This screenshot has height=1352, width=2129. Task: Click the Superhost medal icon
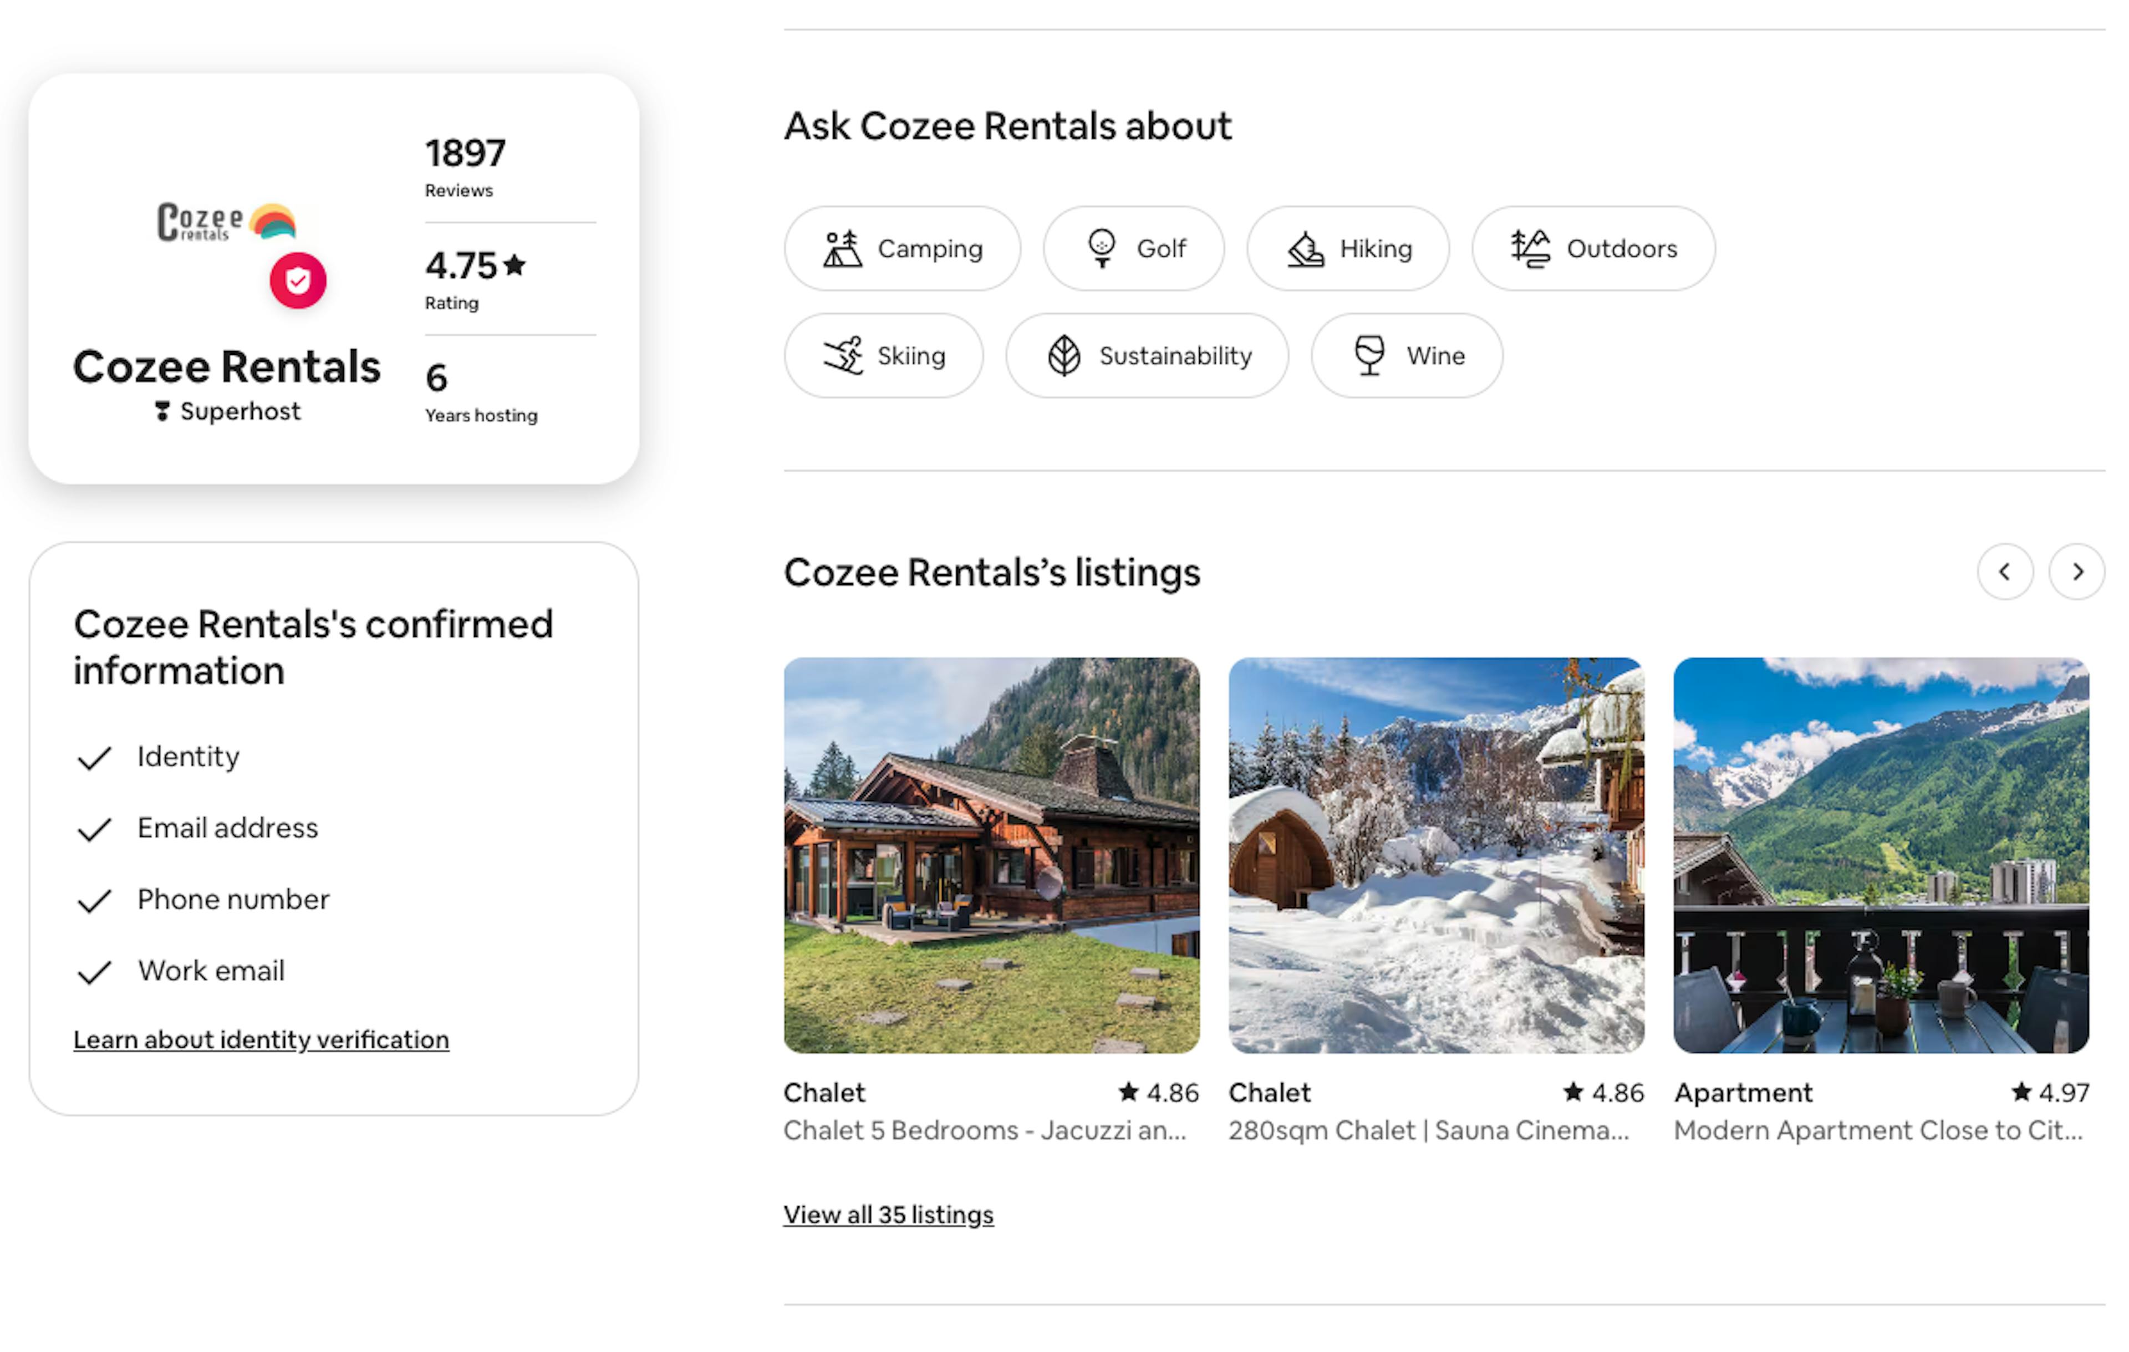(162, 411)
